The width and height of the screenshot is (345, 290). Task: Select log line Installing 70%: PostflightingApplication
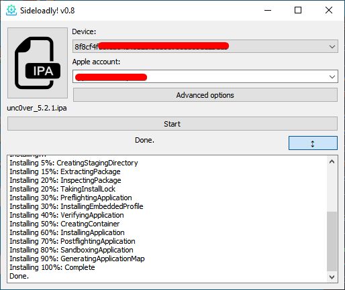(x=72, y=241)
